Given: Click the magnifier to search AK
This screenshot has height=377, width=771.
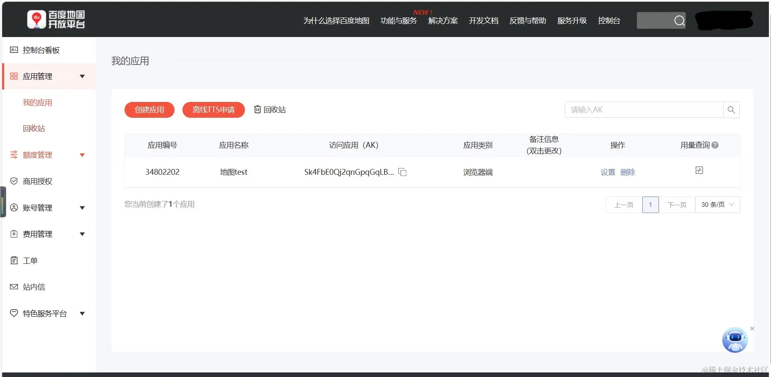Looking at the screenshot, I should (x=731, y=109).
